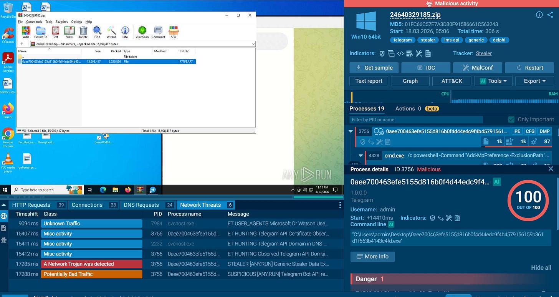559x297 pixels.
Task: Click AI badge beside Command line
Action: click(x=391, y=224)
